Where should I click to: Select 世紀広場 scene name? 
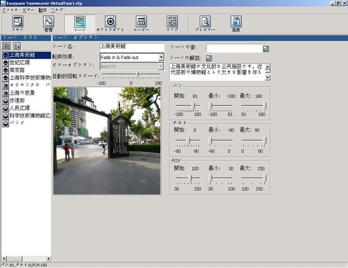pyautogui.click(x=19, y=62)
